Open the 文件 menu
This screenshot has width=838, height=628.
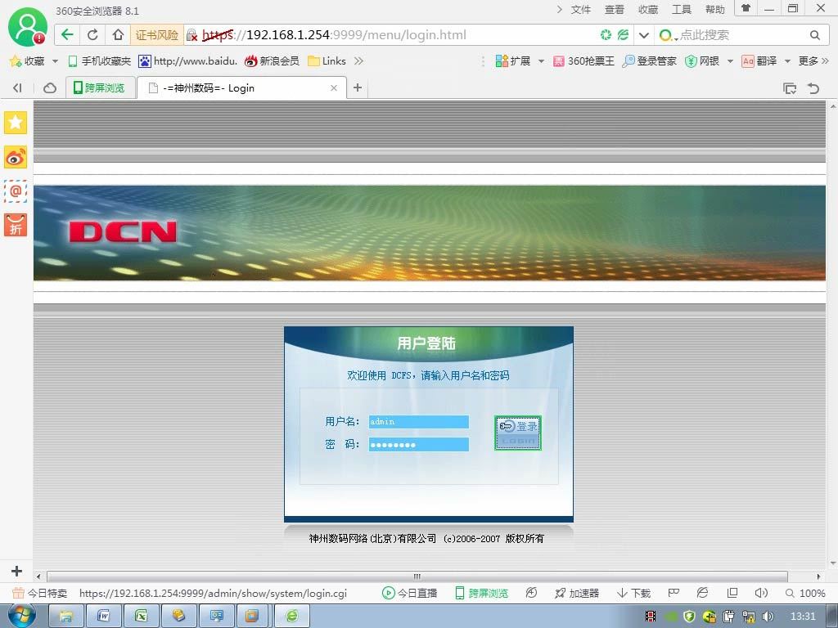(581, 10)
